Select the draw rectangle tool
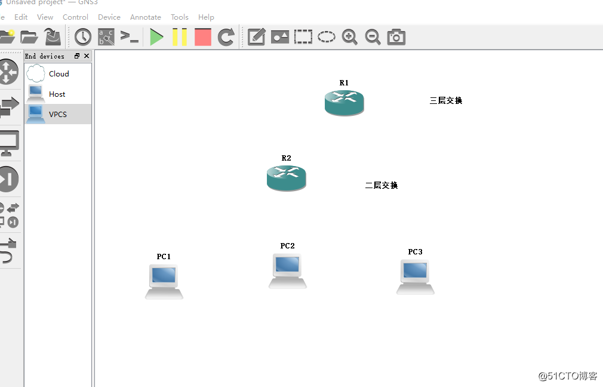 tap(303, 37)
